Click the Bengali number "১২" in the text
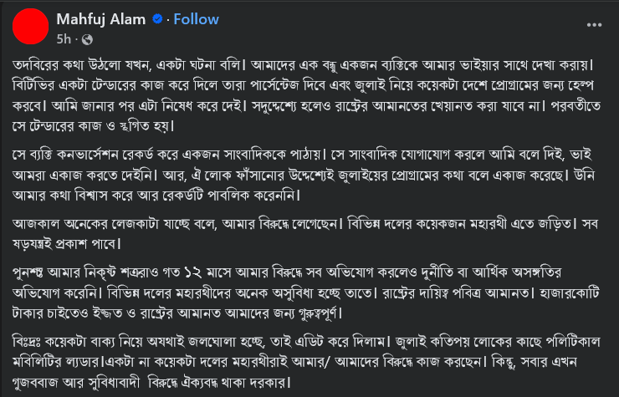The image size is (619, 397). [x=193, y=272]
